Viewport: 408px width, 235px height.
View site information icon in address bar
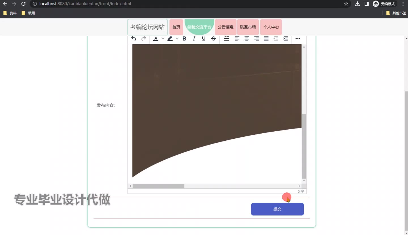click(x=35, y=4)
